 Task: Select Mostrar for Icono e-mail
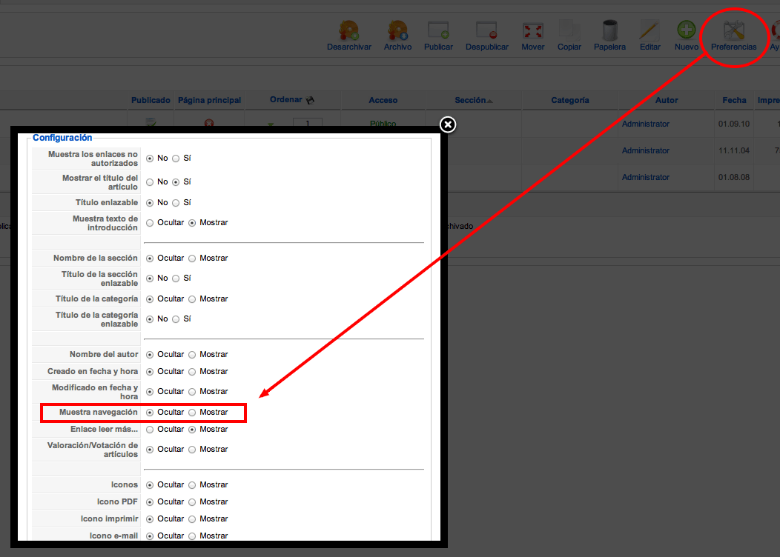(192, 536)
